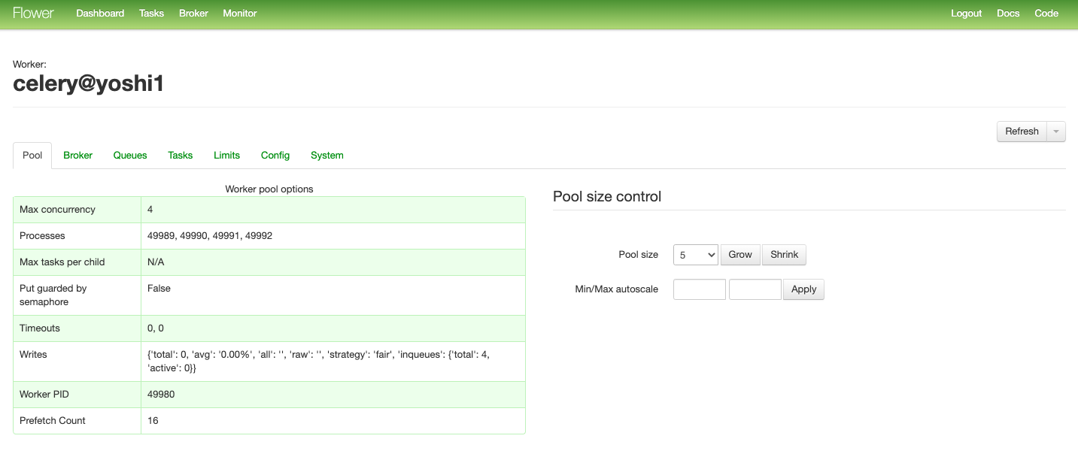Go to the Broker page
Image resolution: width=1078 pixels, height=469 pixels.
click(x=193, y=13)
